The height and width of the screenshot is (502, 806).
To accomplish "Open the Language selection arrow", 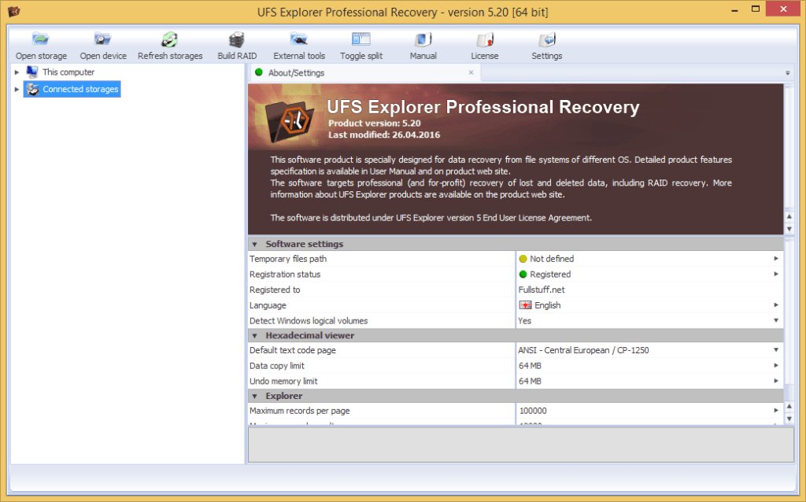I will (x=776, y=305).
